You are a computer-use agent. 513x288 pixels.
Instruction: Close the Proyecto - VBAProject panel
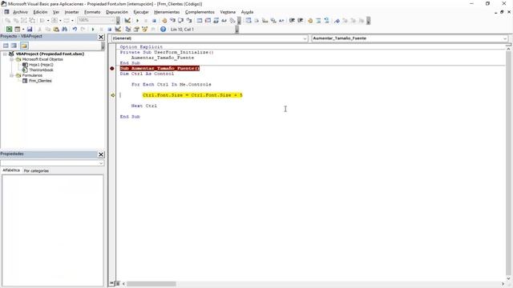101,38
